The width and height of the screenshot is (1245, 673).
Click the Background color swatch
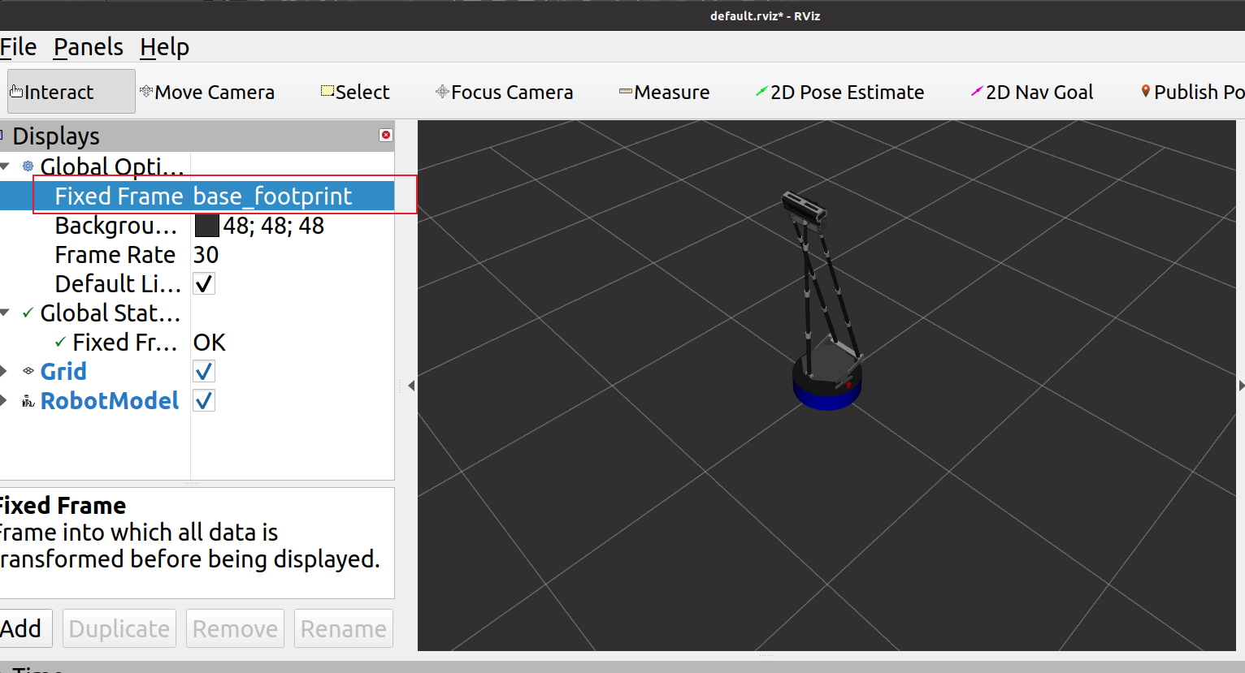(x=206, y=226)
